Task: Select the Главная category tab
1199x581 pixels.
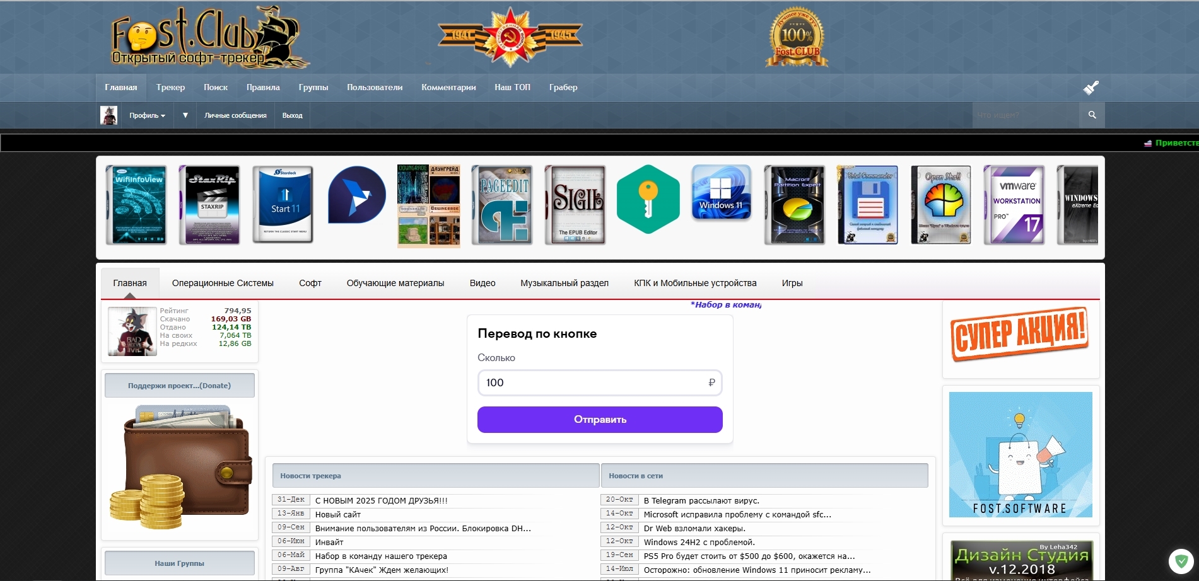Action: pos(130,283)
